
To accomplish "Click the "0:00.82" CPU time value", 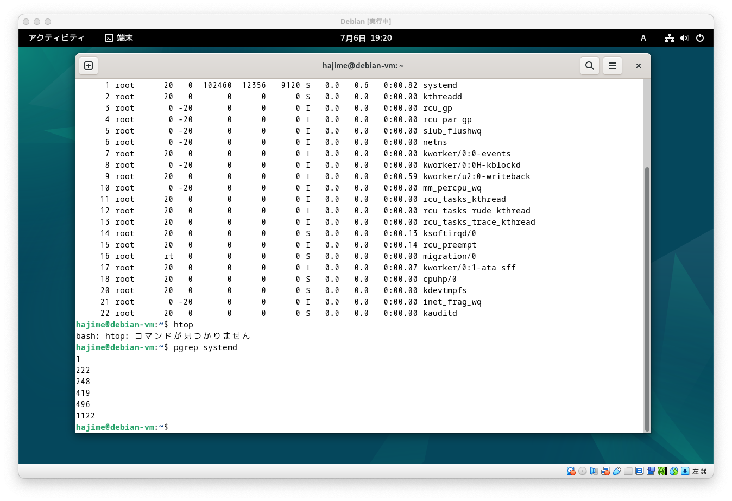I will 401,85.
